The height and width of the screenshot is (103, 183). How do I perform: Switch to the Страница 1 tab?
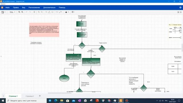coord(13,96)
